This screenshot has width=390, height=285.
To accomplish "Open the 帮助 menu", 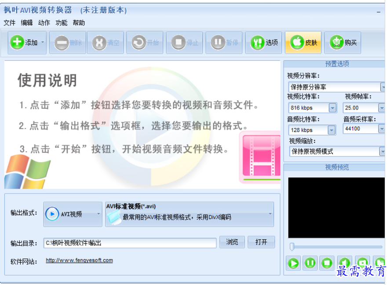I will click(x=79, y=23).
